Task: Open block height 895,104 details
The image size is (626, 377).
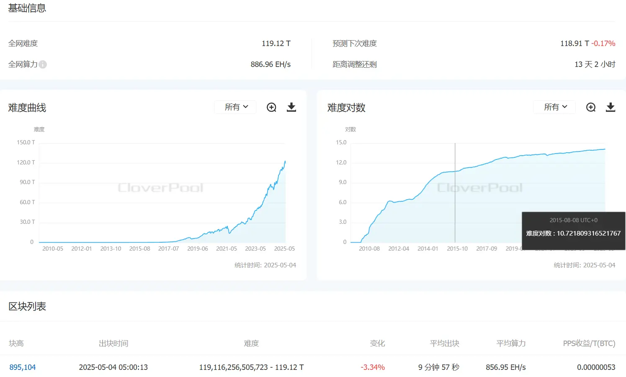Action: click(22, 367)
